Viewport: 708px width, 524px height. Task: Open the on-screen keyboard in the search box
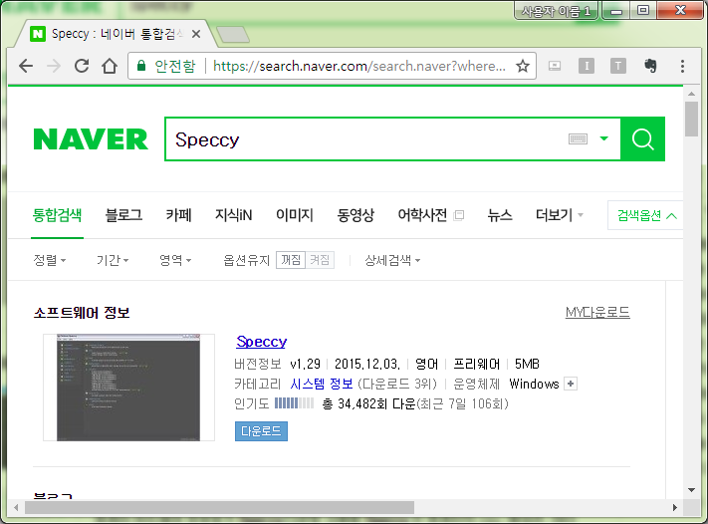click(x=578, y=138)
